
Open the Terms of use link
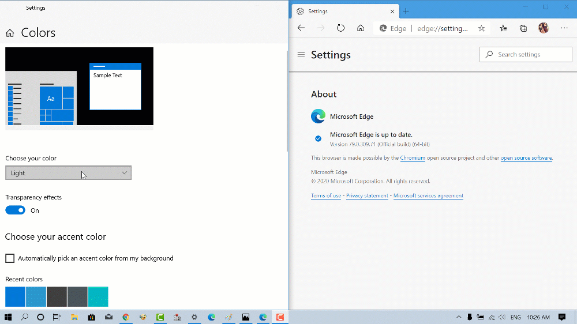pos(326,195)
